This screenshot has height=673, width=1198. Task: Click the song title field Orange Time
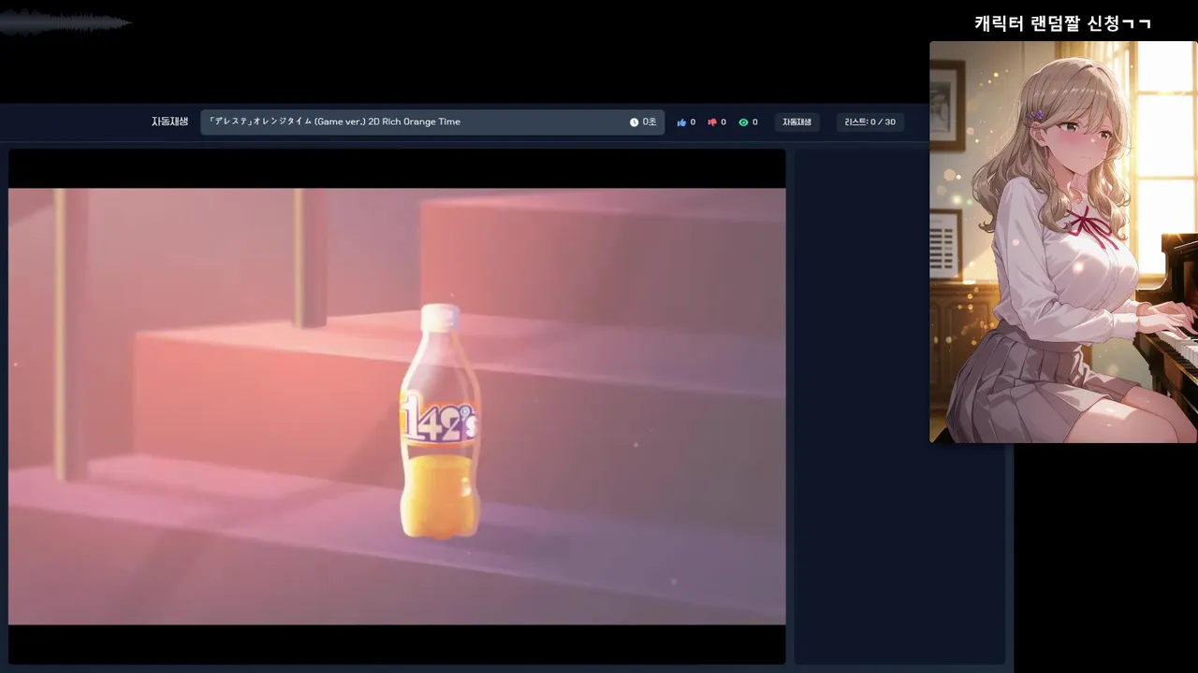[x=432, y=122]
